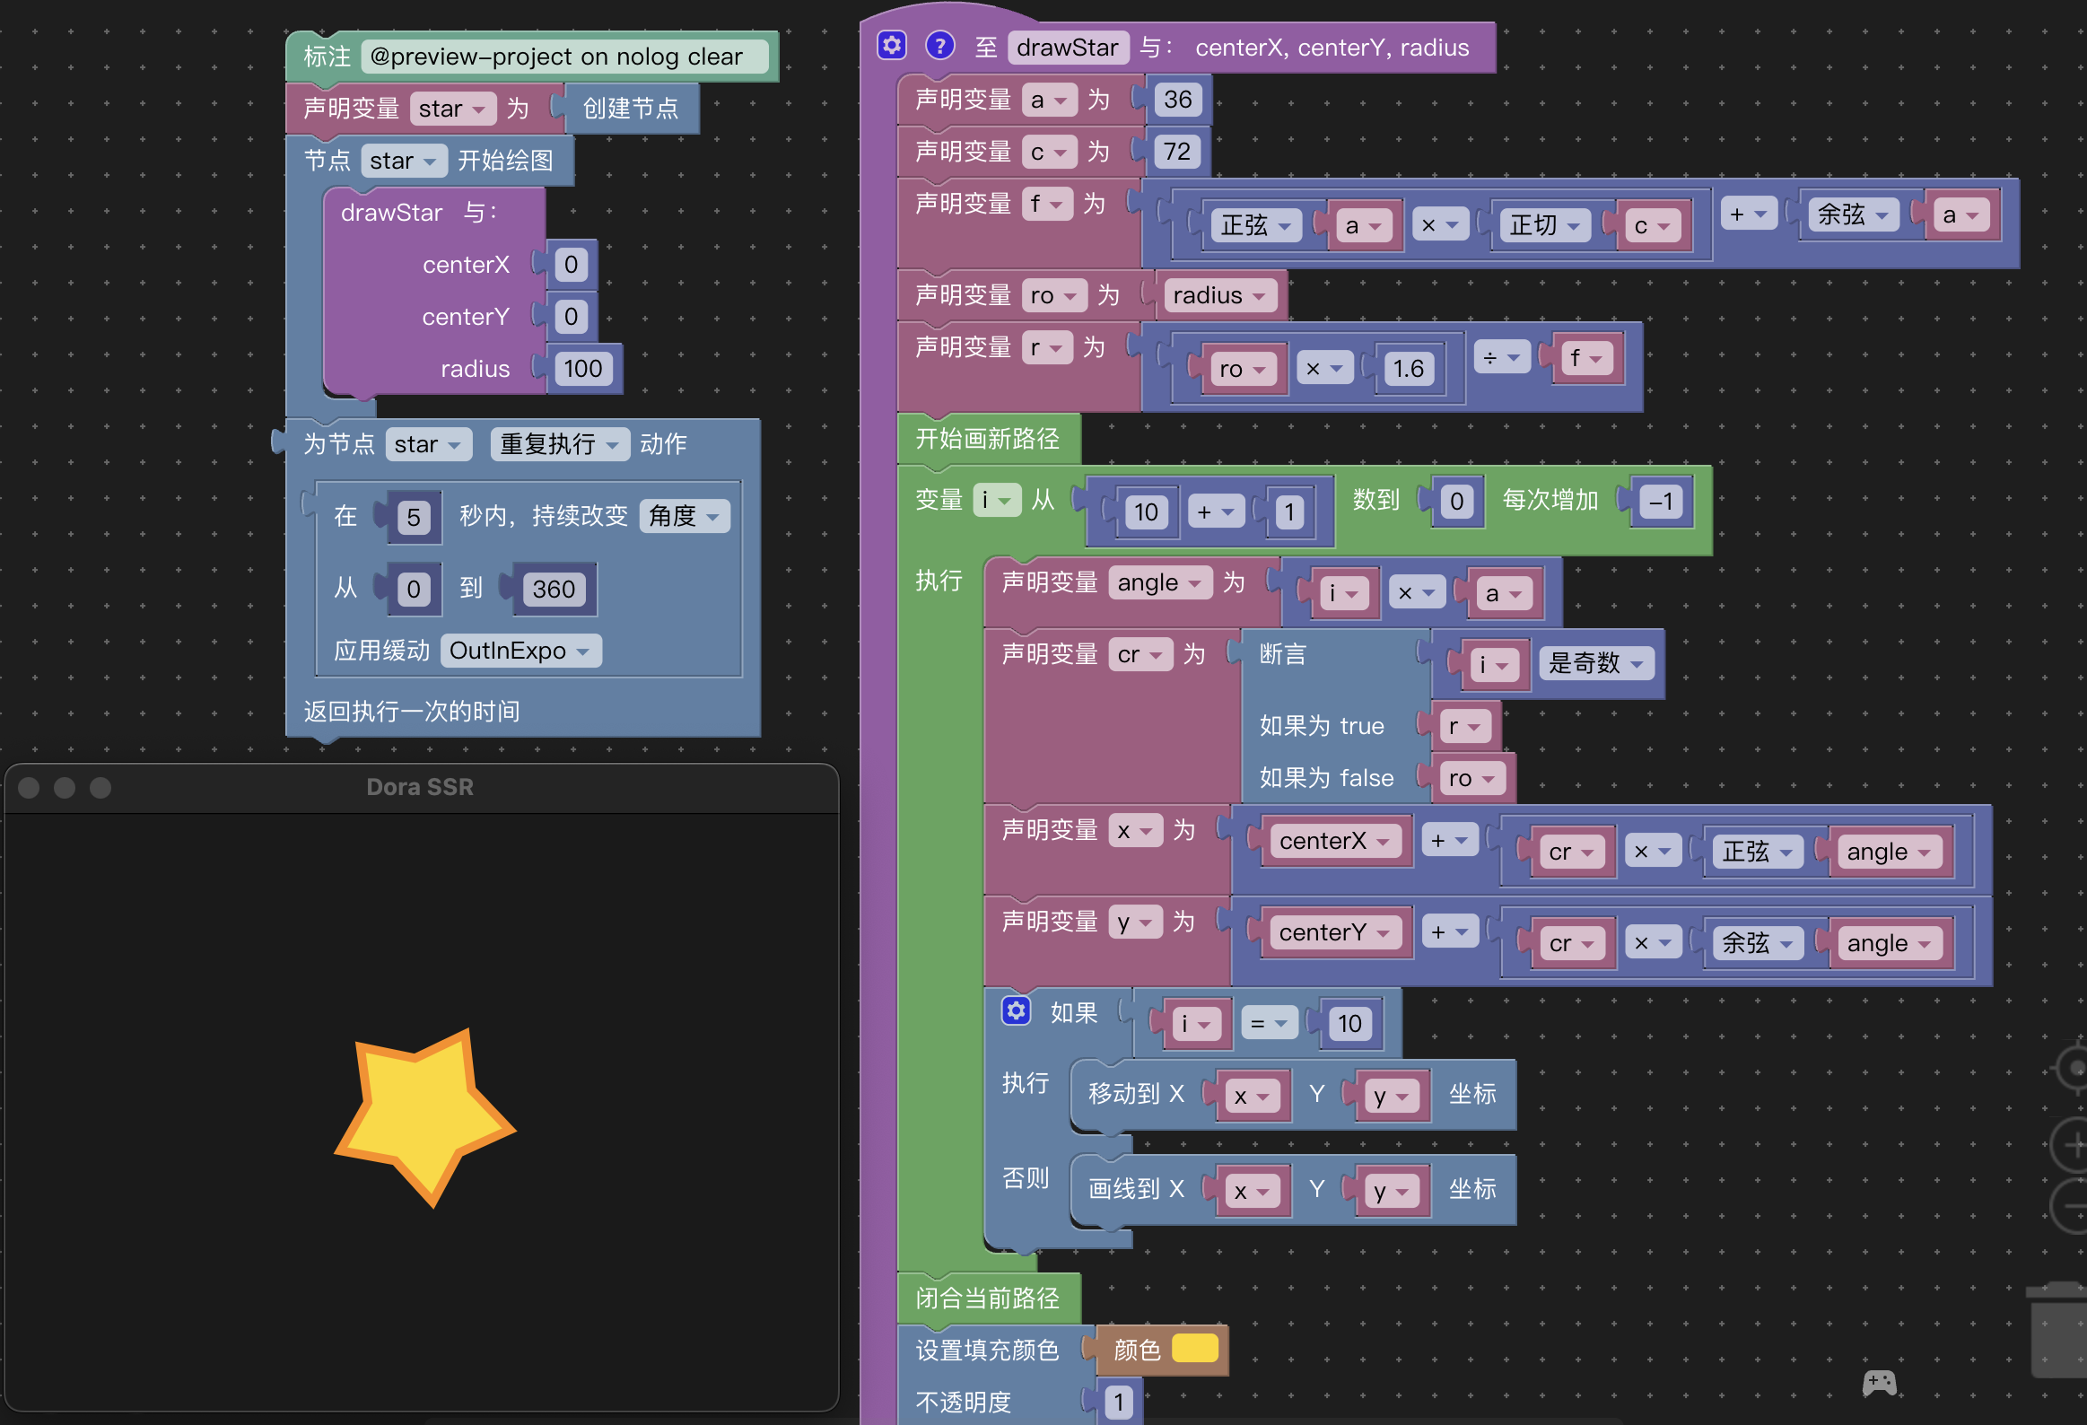Click the 360 end angle number field
The image size is (2087, 1425).
554,590
